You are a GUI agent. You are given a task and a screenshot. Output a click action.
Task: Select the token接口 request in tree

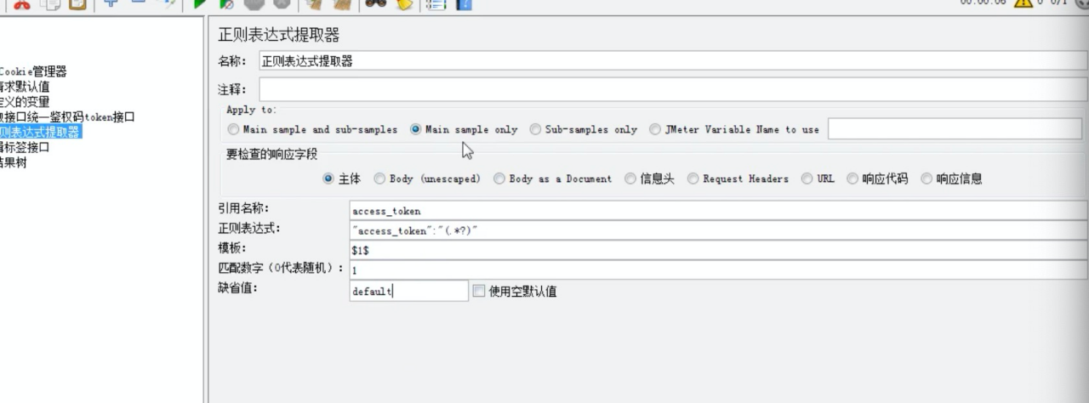[68, 117]
